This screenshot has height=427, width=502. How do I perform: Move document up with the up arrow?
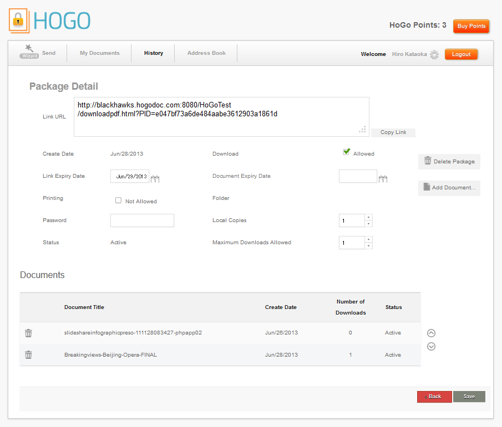point(431,333)
